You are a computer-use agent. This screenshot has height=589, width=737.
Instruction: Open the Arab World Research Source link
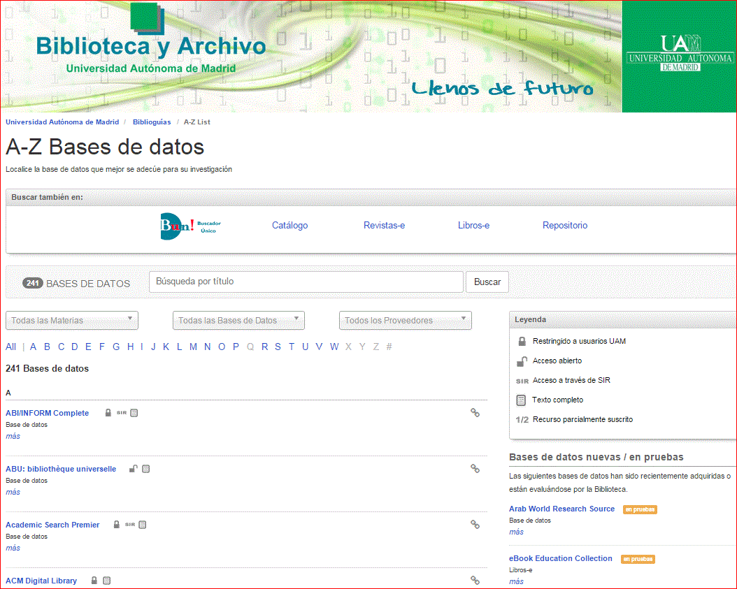pyautogui.click(x=561, y=509)
